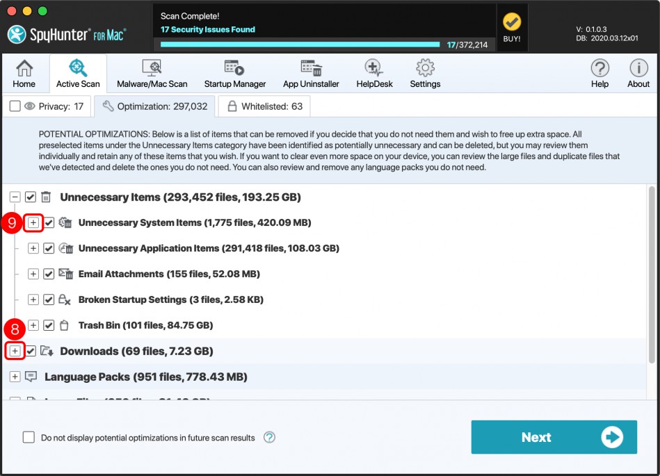
Task: Open Settings gear in toolbar
Action: (425, 74)
